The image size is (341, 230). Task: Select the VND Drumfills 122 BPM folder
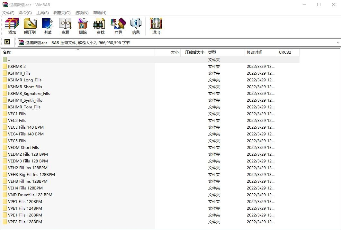coord(30,195)
